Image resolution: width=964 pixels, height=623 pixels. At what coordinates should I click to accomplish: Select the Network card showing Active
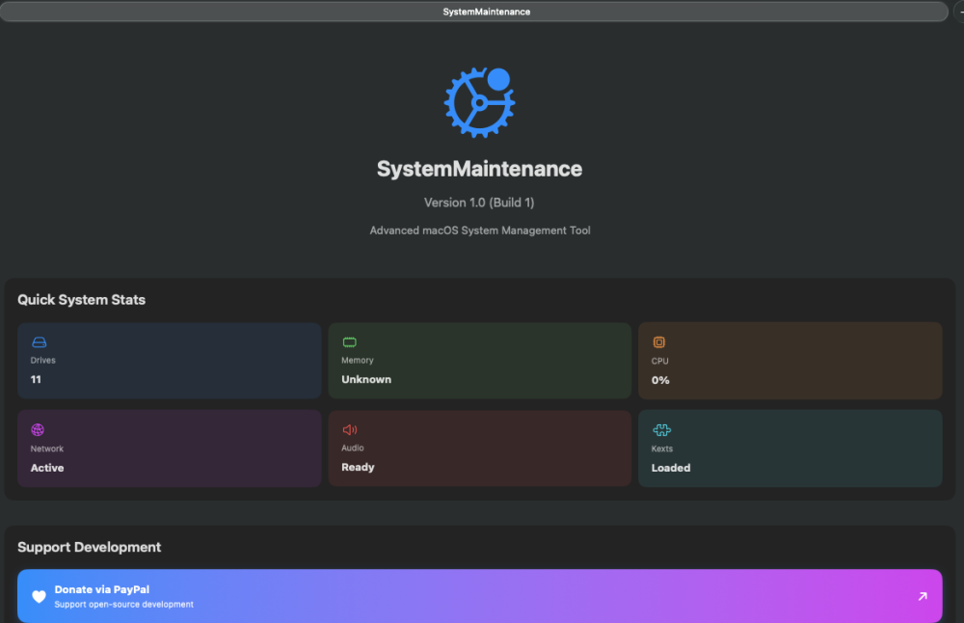169,448
